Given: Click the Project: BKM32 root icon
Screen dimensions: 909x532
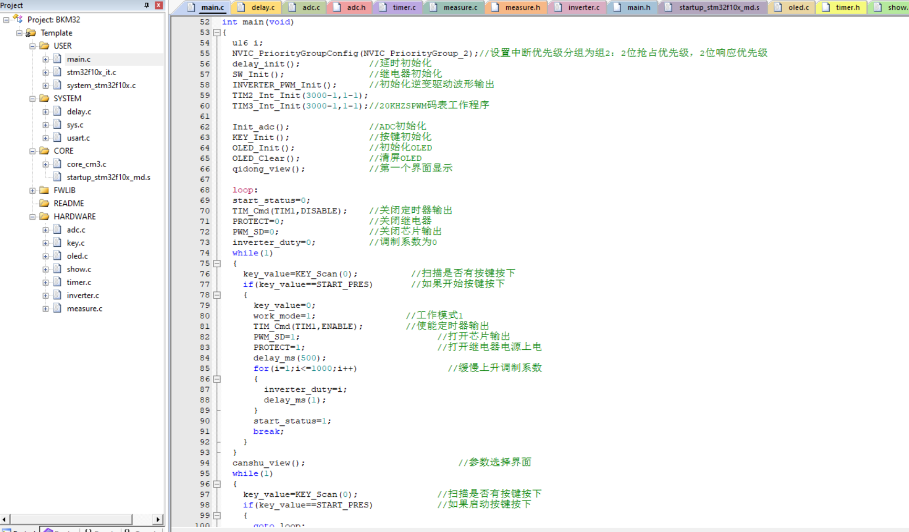Looking at the screenshot, I should click(x=18, y=19).
